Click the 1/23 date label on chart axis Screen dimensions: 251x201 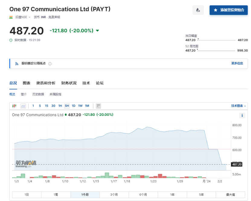coord(153,181)
